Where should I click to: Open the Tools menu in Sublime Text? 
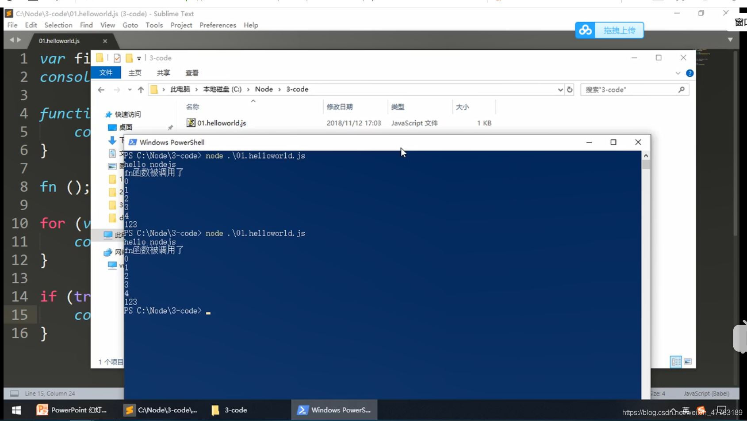tap(154, 25)
